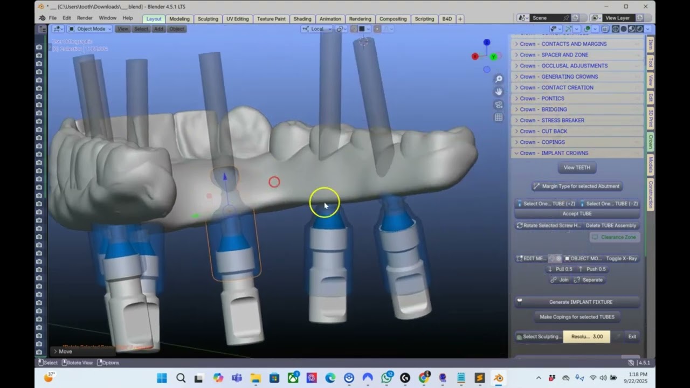
Task: Click Margin Type for selected Abutment
Action: pos(577,186)
